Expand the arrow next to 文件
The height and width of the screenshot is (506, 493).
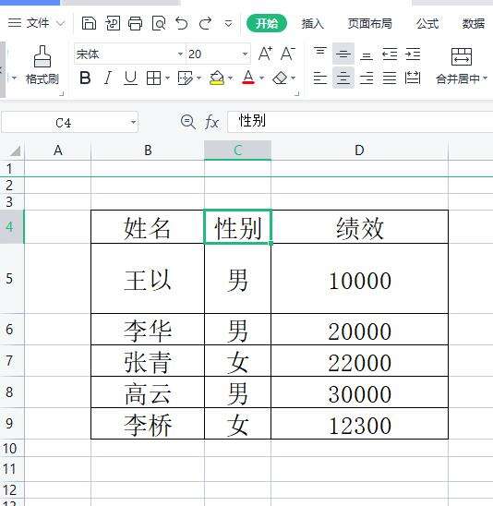(x=60, y=24)
